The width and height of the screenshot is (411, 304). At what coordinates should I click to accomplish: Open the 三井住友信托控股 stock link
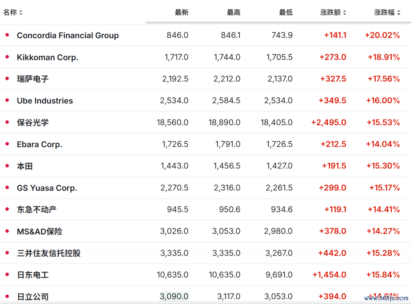(49, 253)
